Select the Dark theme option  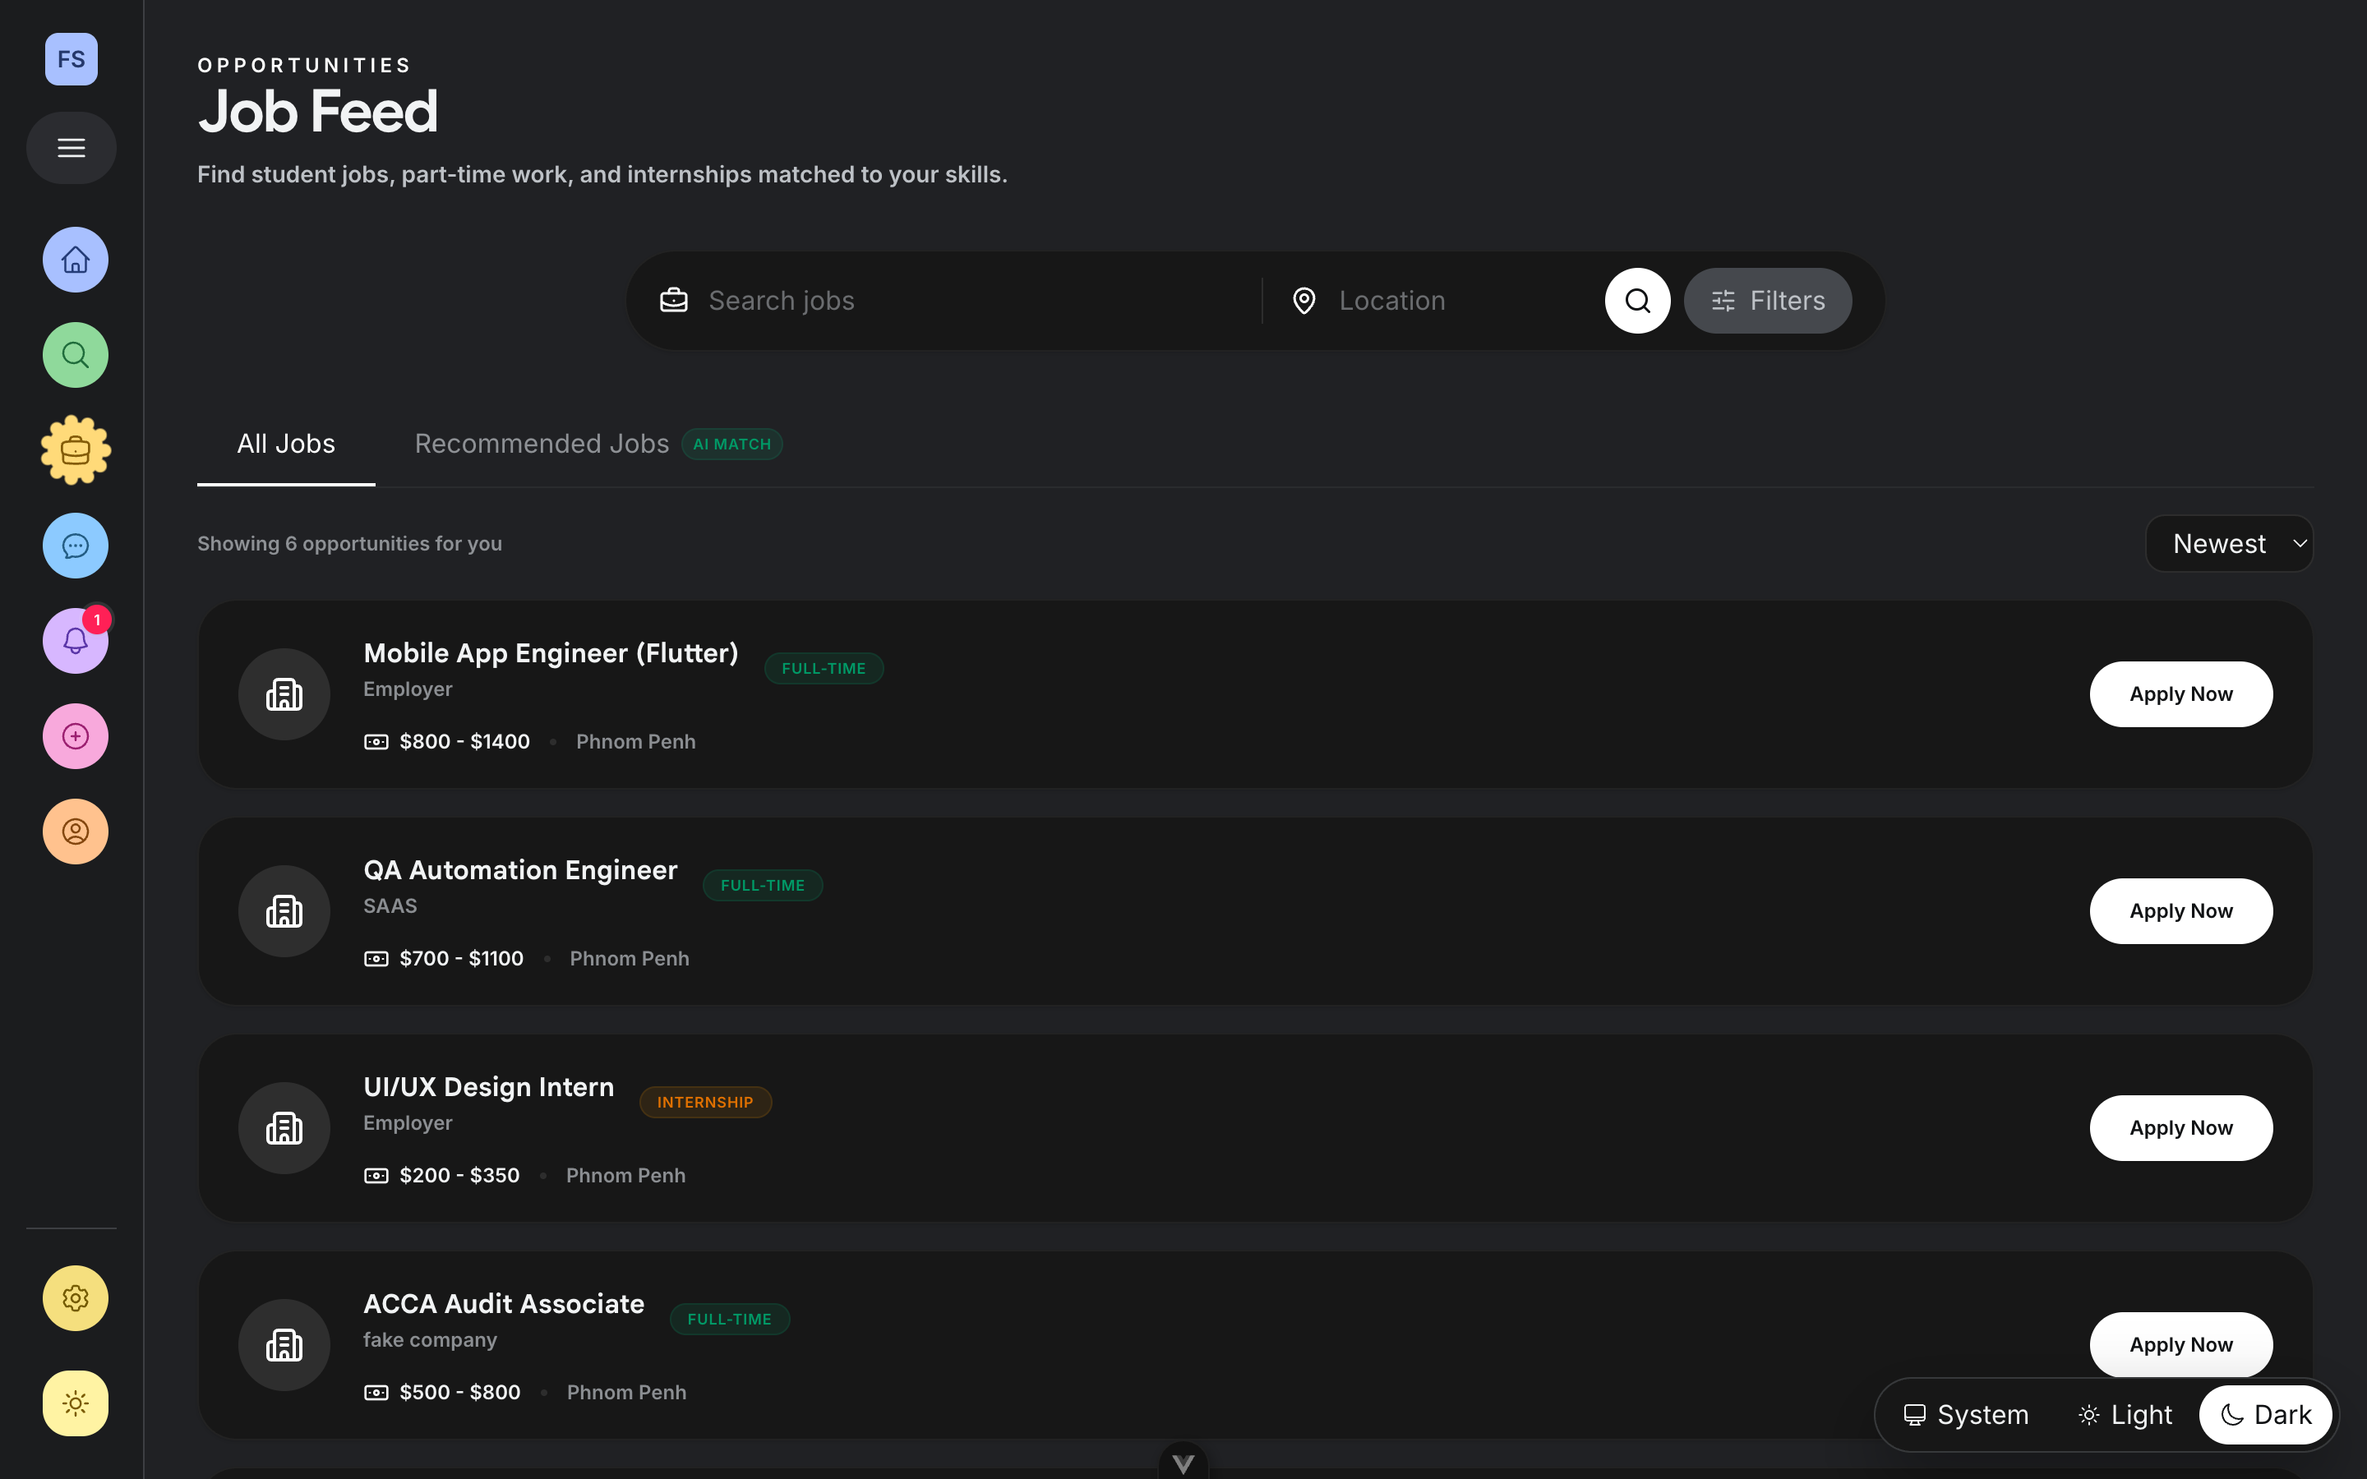2265,1416
